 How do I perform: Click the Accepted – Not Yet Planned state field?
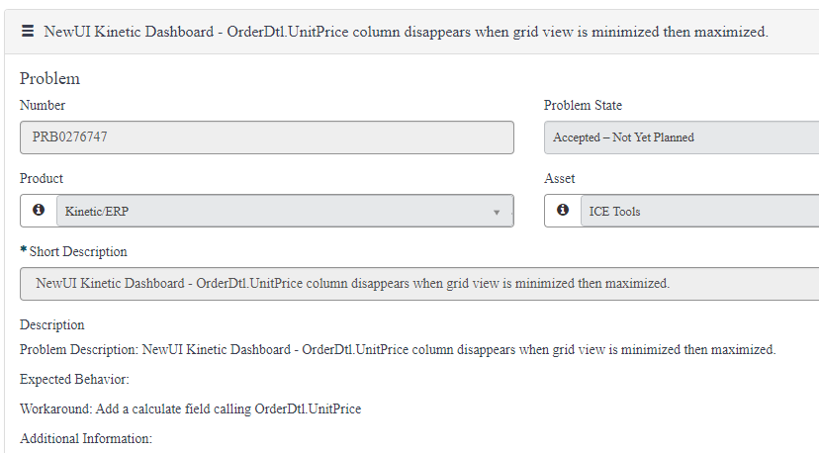(682, 137)
